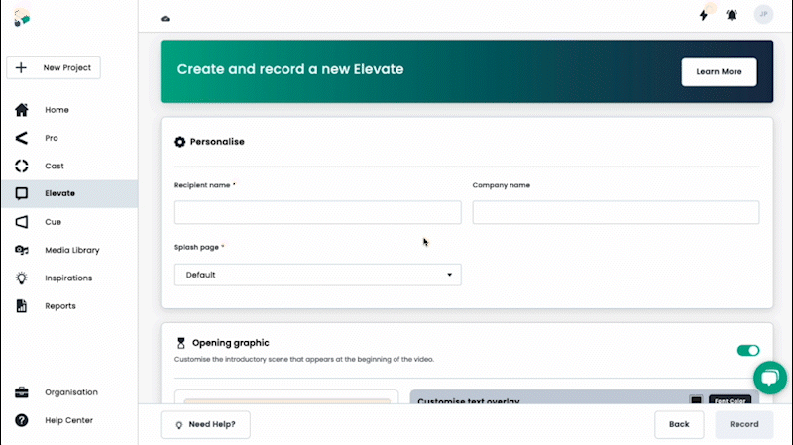
Task: Open the Splash page Default dropdown
Action: 317,275
